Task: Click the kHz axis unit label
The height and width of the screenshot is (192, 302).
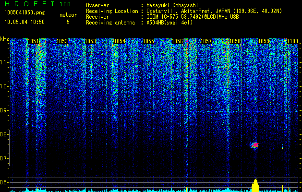Action: tap(4, 39)
